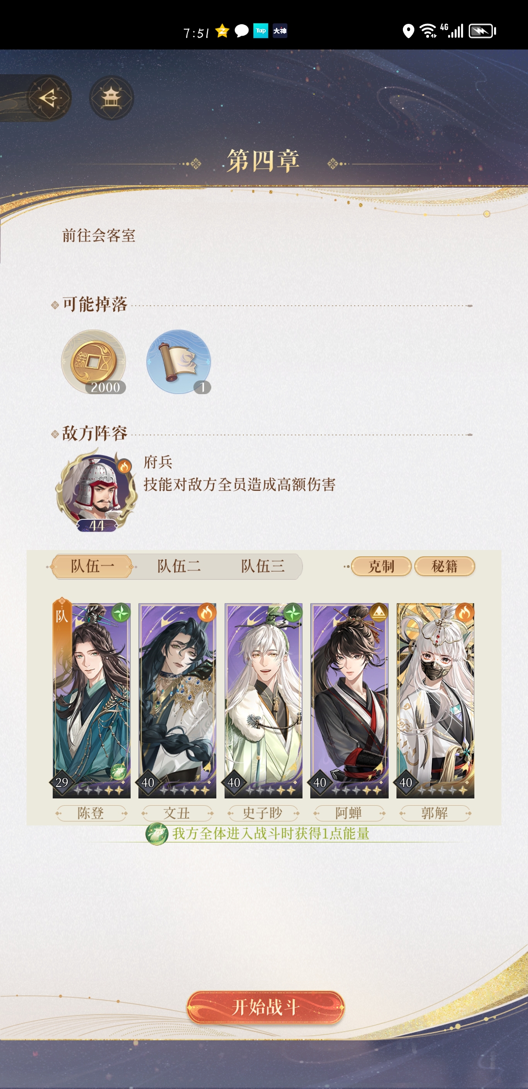Tap the gold coin drop reward
The height and width of the screenshot is (1089, 528).
94,362
